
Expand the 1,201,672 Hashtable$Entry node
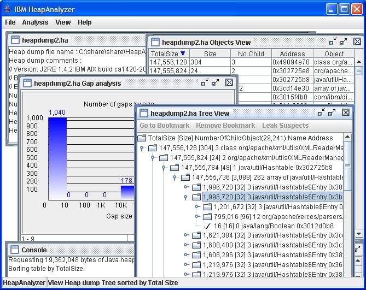[x=196, y=207]
